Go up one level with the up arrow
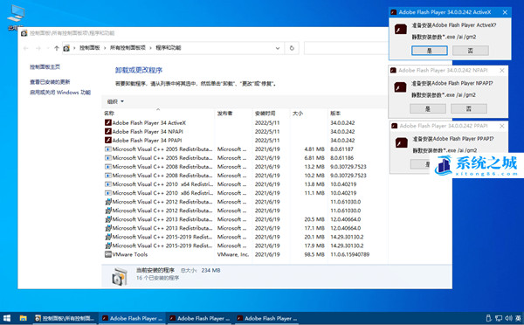This screenshot has width=524, height=325. click(x=57, y=48)
